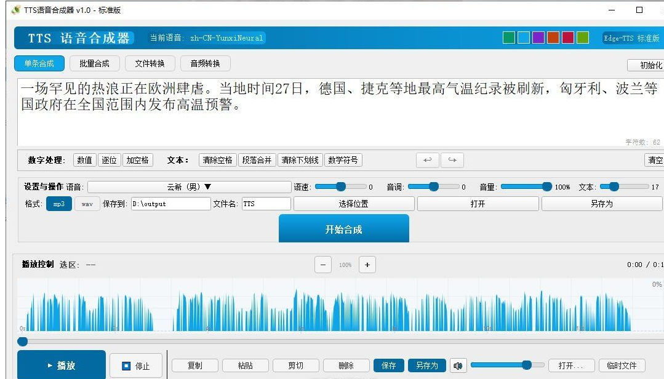This screenshot has width=664, height=379.
Task: Click 选择位置 button
Action: (x=354, y=204)
